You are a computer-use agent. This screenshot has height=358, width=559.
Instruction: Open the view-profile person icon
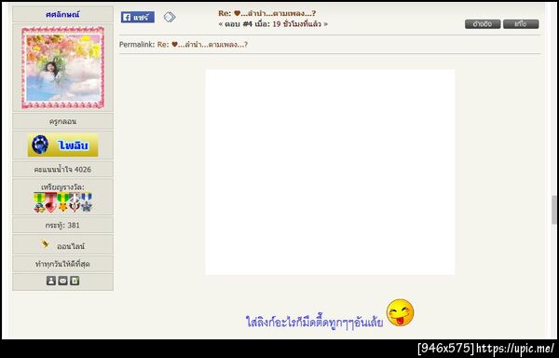[x=51, y=281]
